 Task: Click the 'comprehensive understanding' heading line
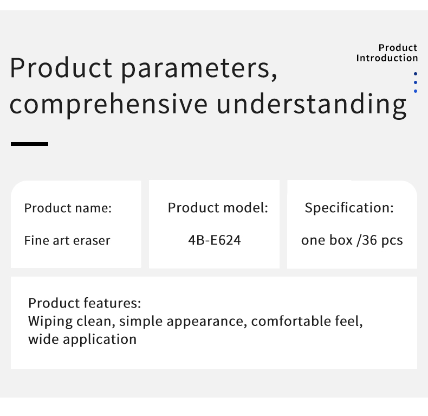pos(208,105)
